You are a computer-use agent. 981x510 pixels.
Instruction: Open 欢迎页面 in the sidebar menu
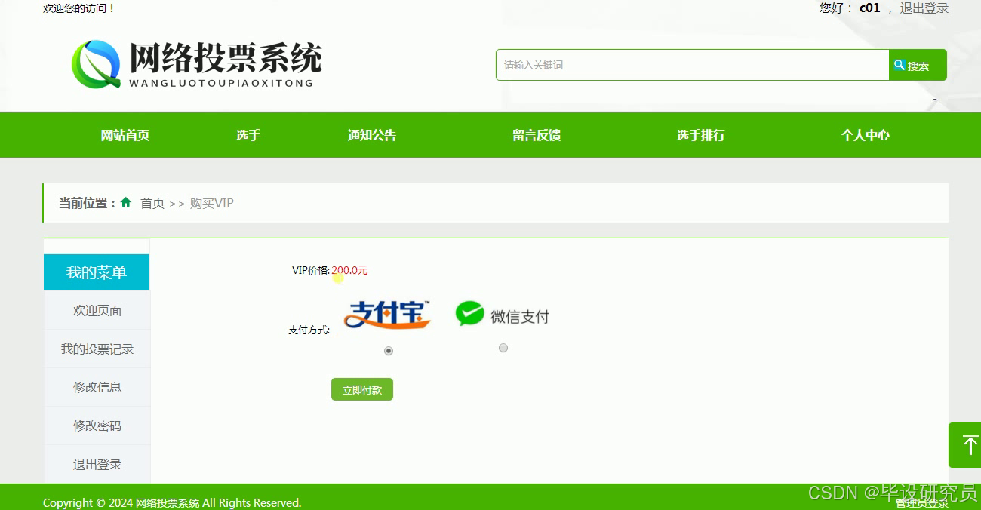pos(97,311)
